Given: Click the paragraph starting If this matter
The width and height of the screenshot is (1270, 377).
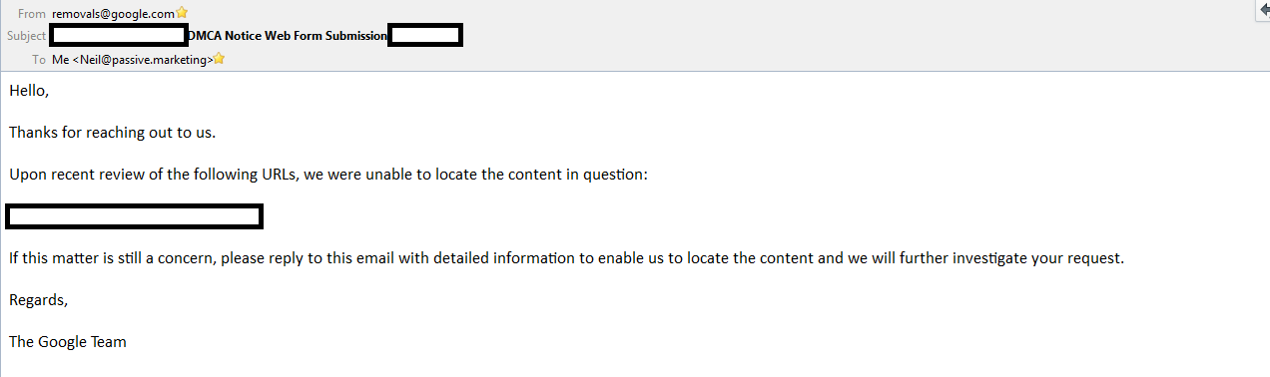Looking at the screenshot, I should 566,258.
